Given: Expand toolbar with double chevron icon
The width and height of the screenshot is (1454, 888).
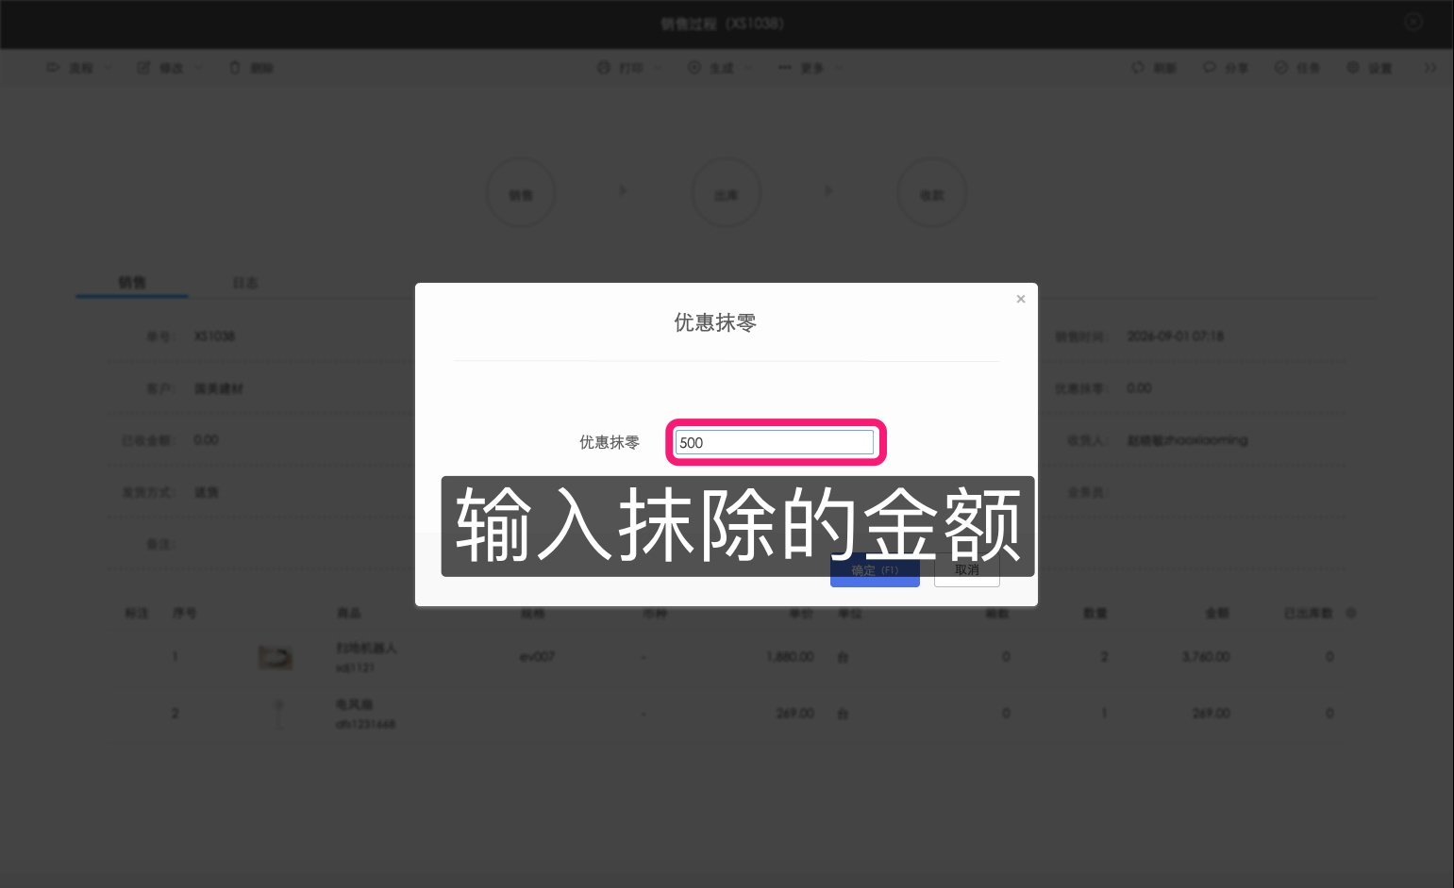Looking at the screenshot, I should (x=1430, y=68).
